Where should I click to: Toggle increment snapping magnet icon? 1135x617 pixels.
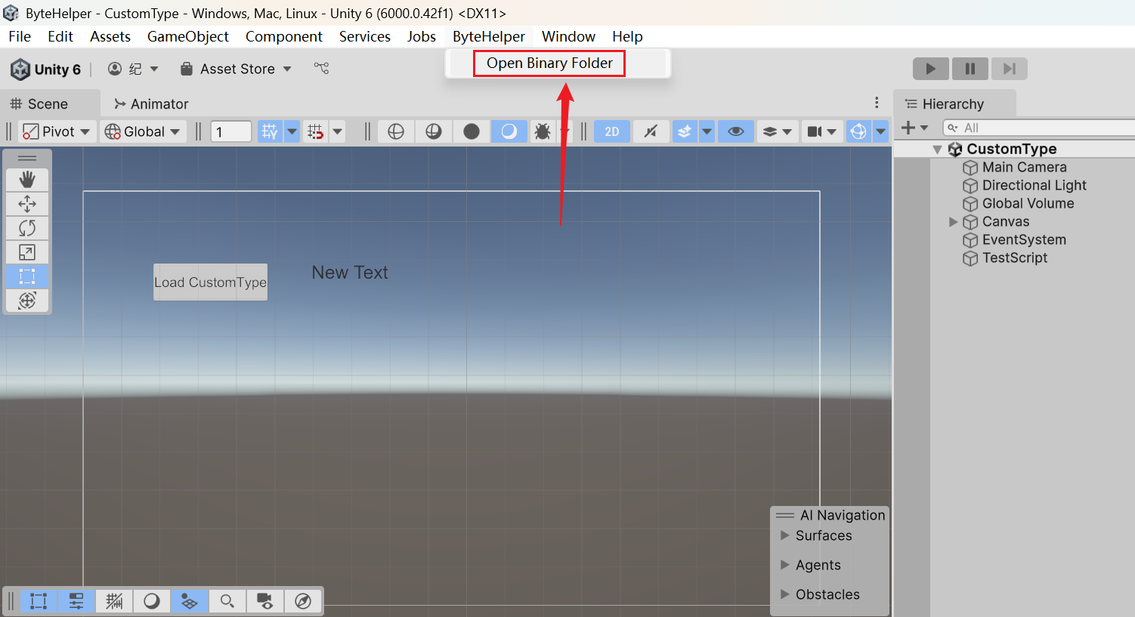[x=316, y=131]
